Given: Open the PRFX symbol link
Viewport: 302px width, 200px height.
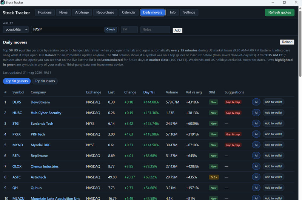Looking at the screenshot, I should (16, 134).
